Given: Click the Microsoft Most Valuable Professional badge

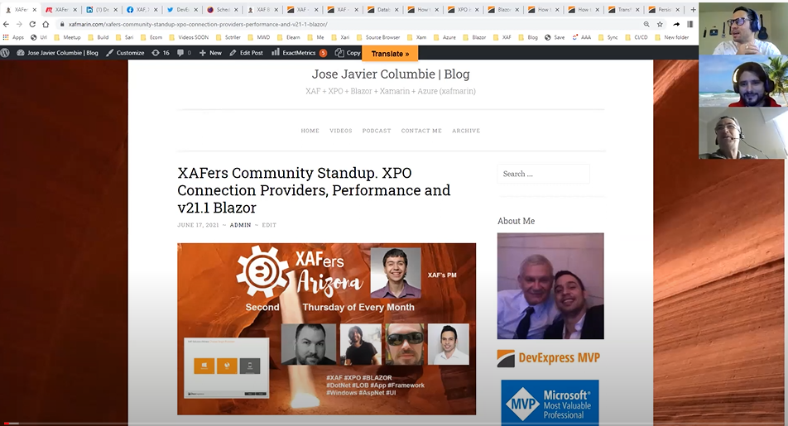Looking at the screenshot, I should tap(550, 403).
